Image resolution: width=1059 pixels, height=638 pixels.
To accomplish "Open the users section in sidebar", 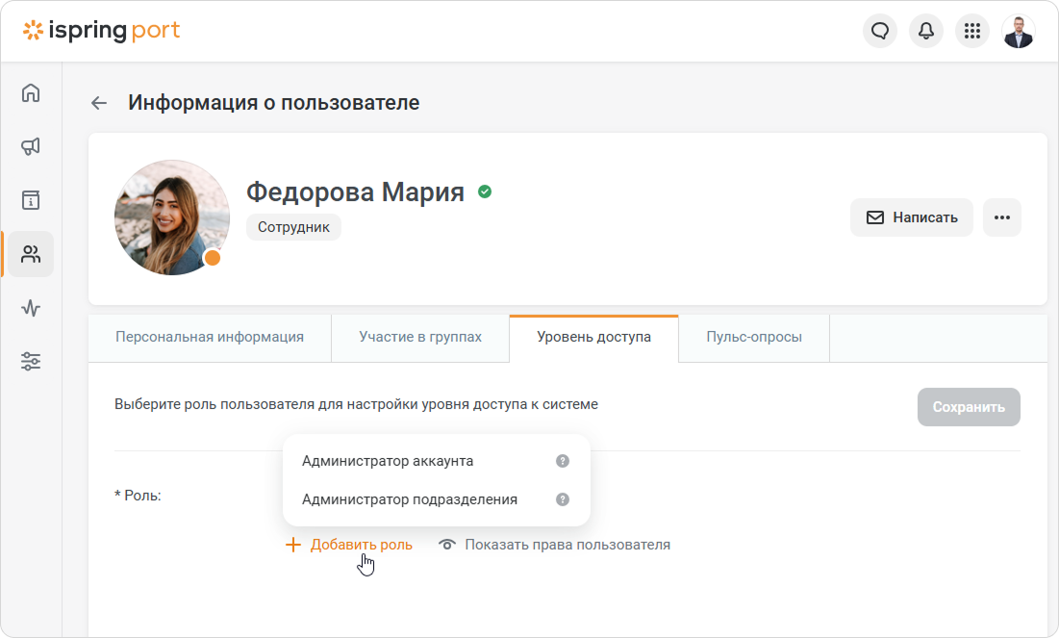I will (31, 254).
